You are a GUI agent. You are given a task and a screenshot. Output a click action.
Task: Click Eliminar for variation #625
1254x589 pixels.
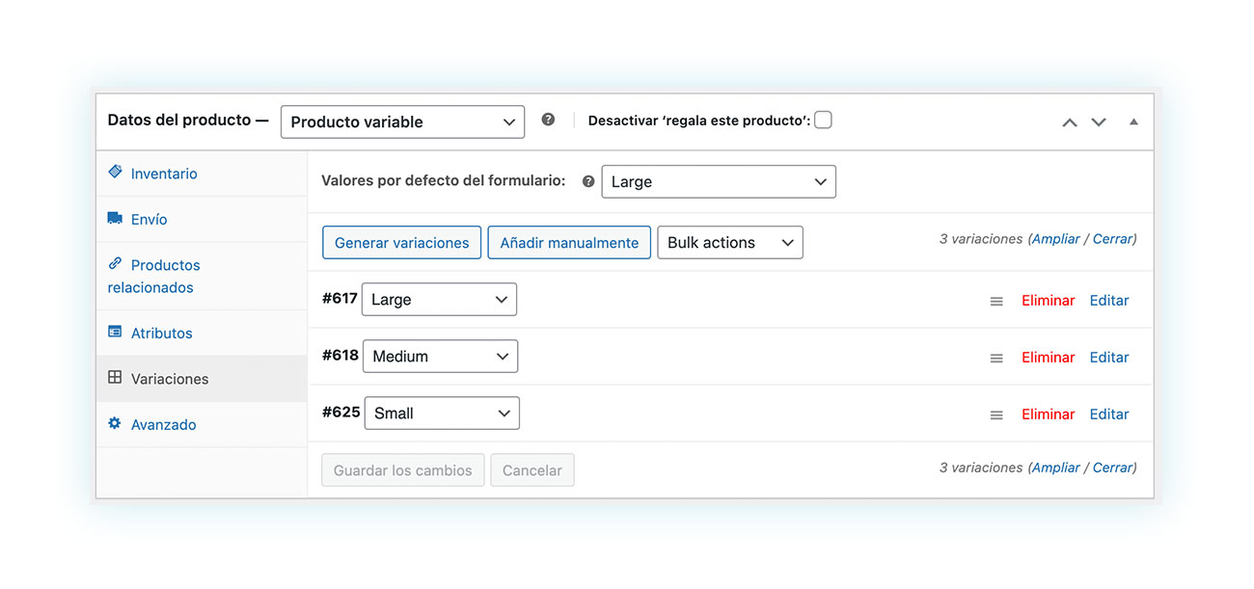[1048, 414]
